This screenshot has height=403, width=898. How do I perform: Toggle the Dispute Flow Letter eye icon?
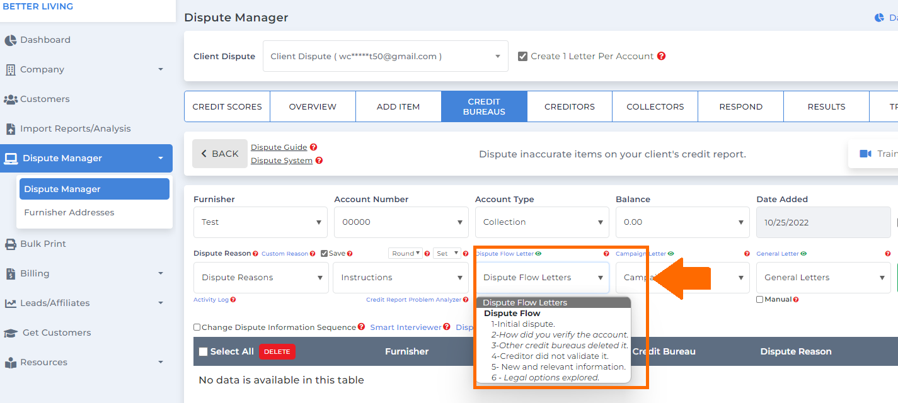point(538,254)
